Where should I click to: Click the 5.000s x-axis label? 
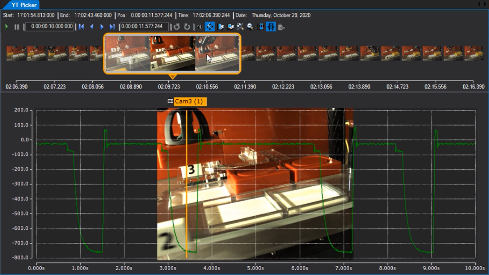point(256,268)
